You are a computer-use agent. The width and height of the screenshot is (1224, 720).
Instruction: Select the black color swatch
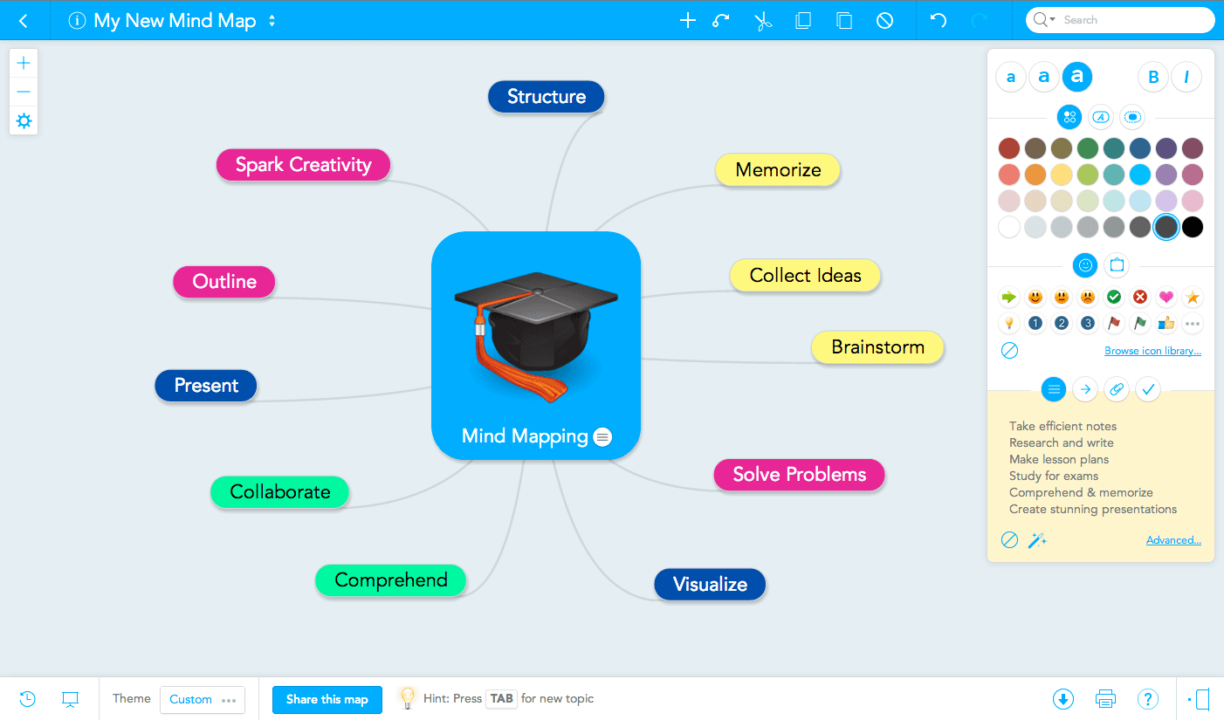(1193, 228)
